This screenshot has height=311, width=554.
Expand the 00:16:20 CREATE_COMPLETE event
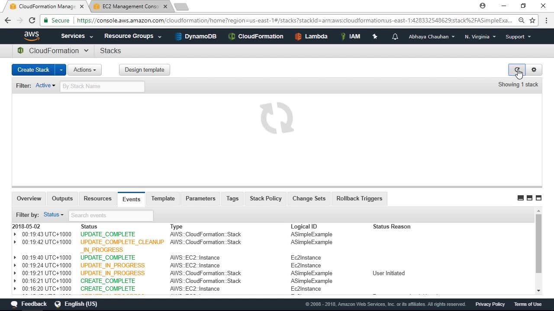(15, 289)
